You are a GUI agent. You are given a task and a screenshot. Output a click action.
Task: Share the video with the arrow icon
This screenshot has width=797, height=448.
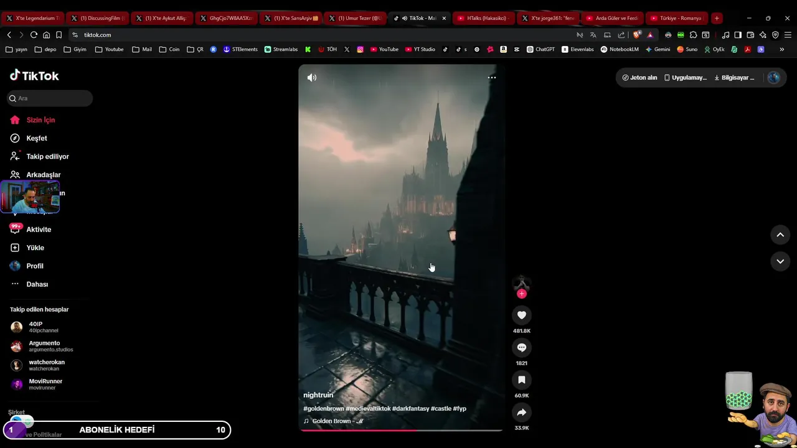coord(522,412)
